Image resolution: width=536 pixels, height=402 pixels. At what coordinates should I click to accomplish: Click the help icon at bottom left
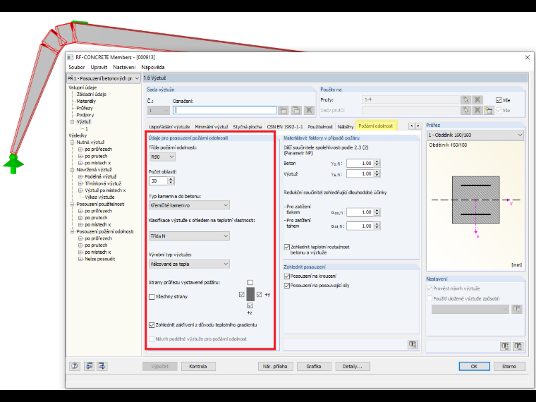pyautogui.click(x=75, y=366)
